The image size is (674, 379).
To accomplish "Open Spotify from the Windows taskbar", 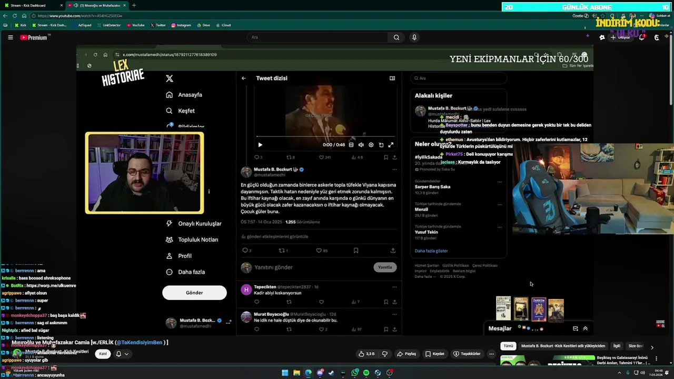I will (x=366, y=373).
